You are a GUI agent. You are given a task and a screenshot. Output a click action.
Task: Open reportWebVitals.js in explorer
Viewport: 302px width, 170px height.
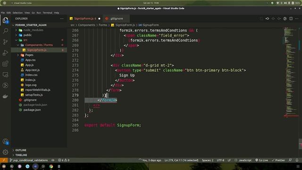(38, 90)
